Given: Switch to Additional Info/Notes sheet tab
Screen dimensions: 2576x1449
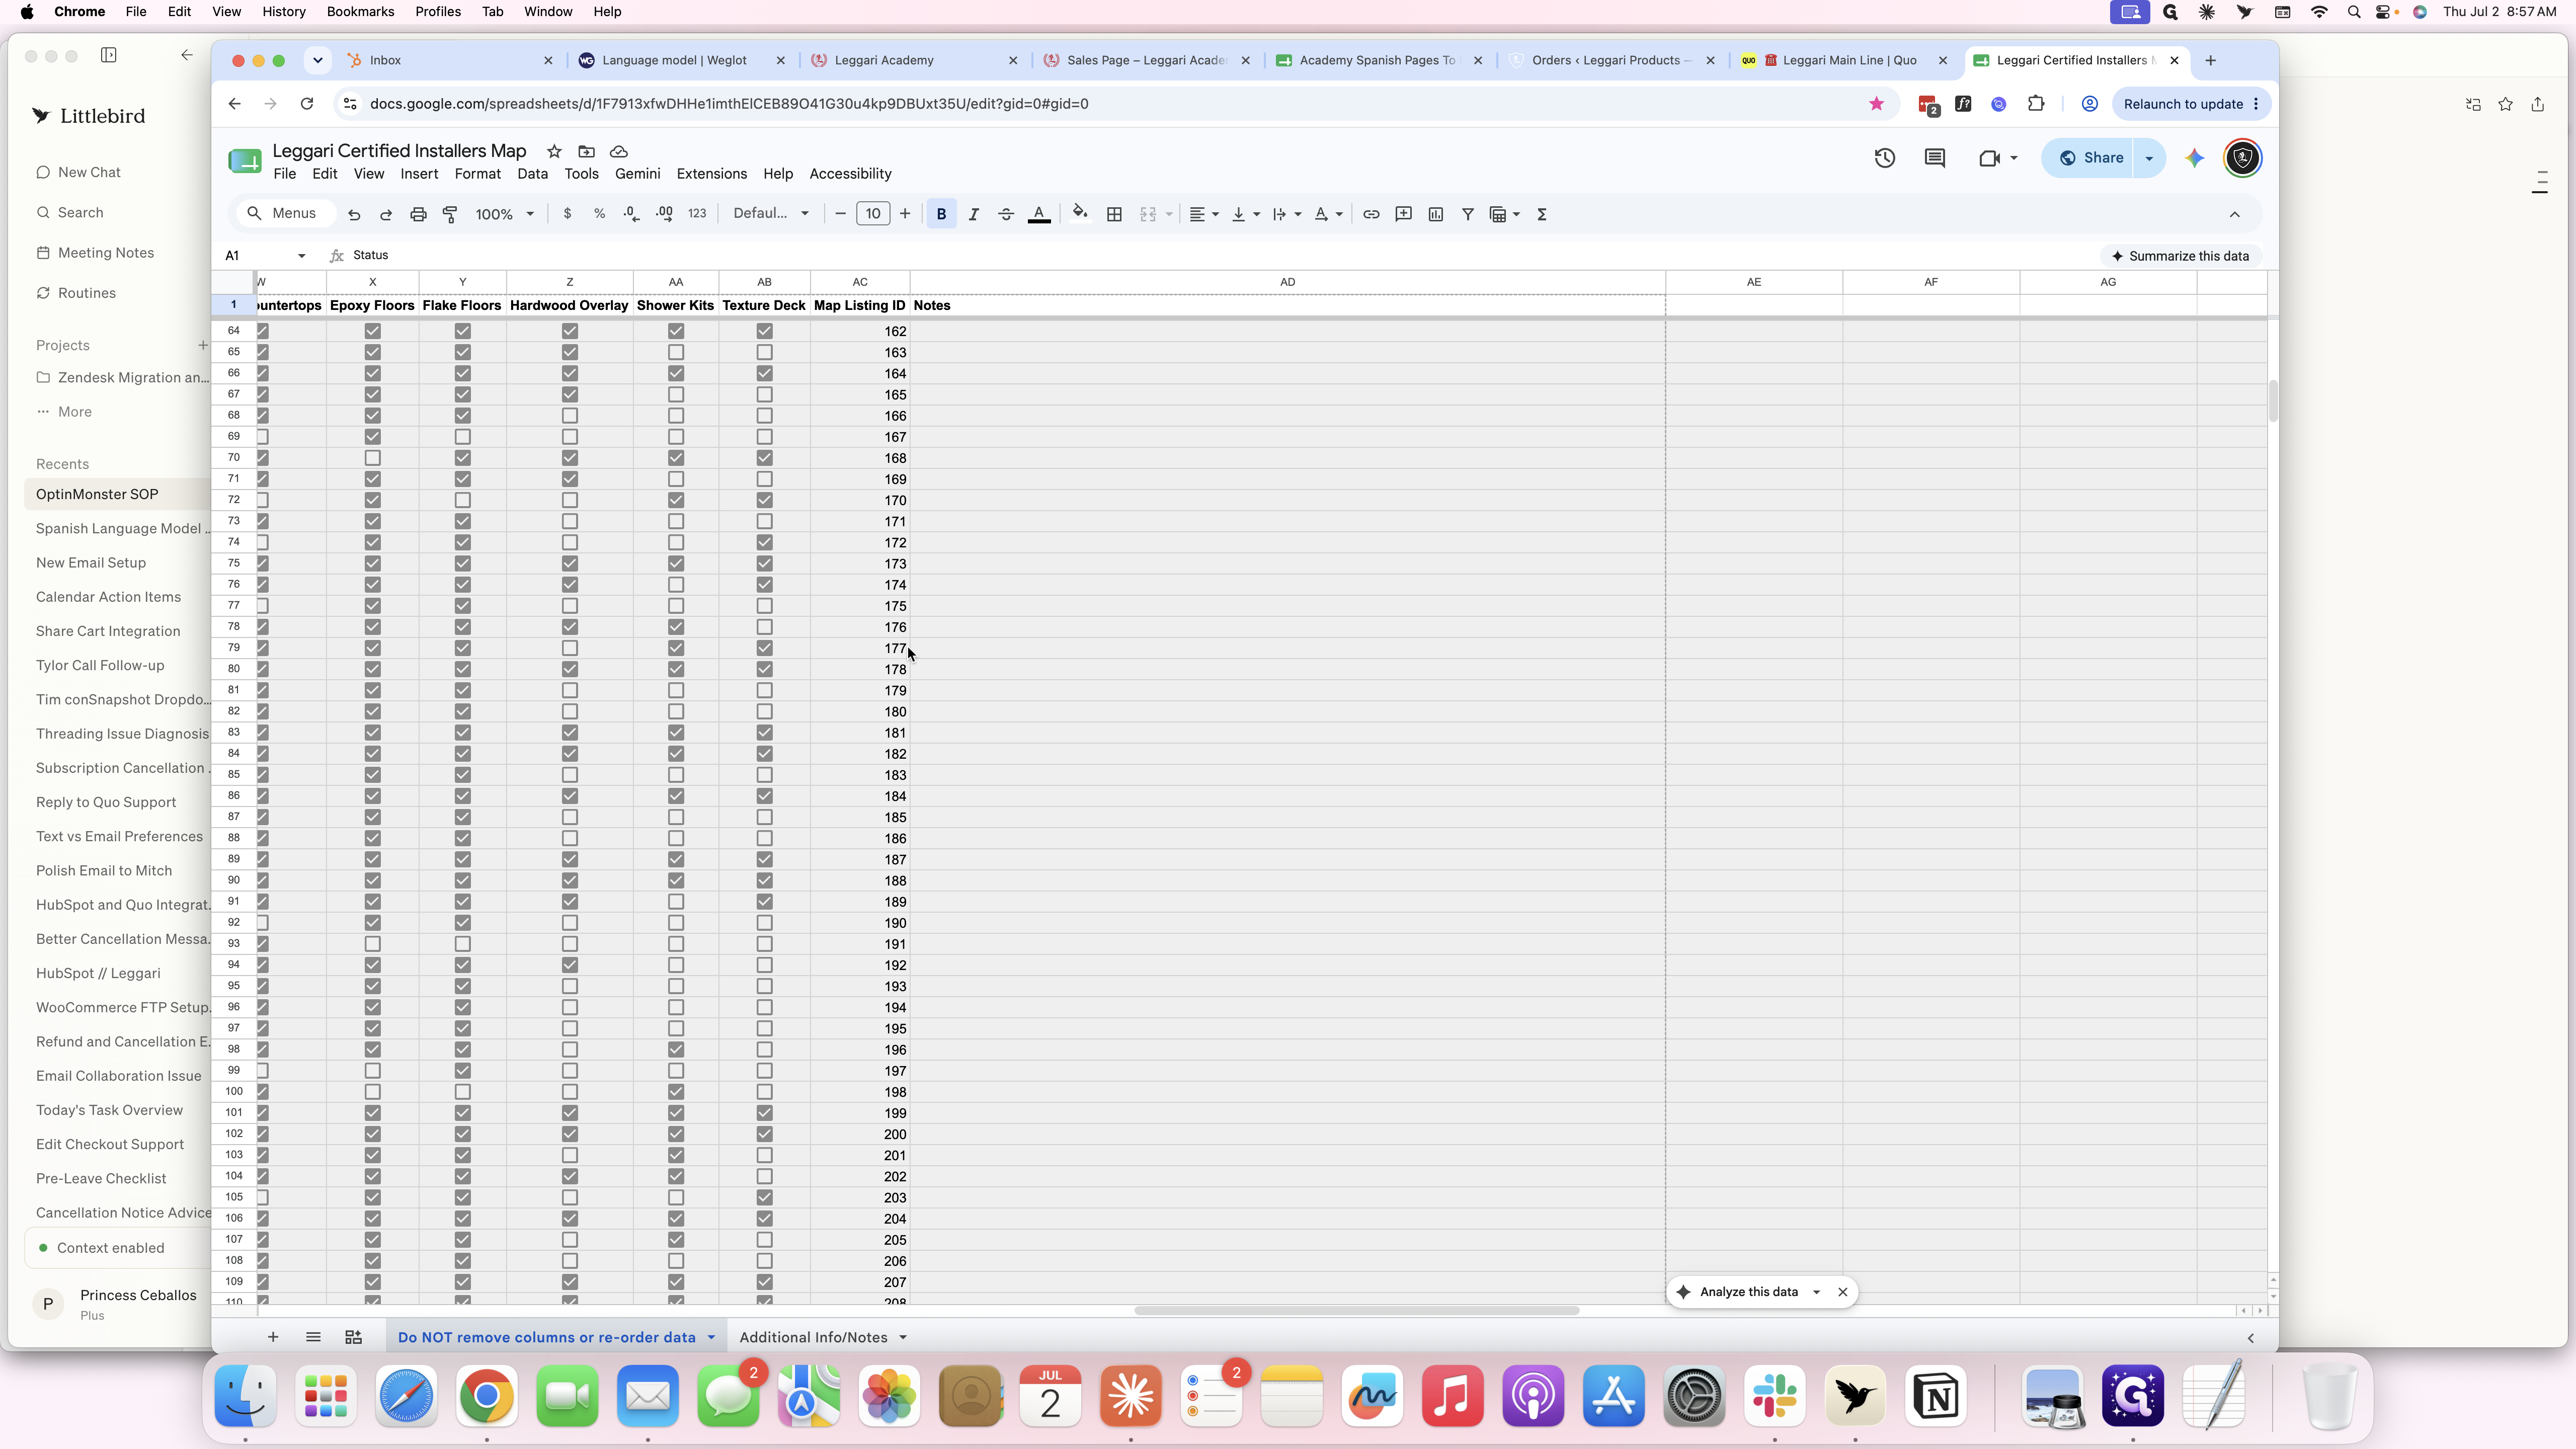Looking at the screenshot, I should 813,1338.
